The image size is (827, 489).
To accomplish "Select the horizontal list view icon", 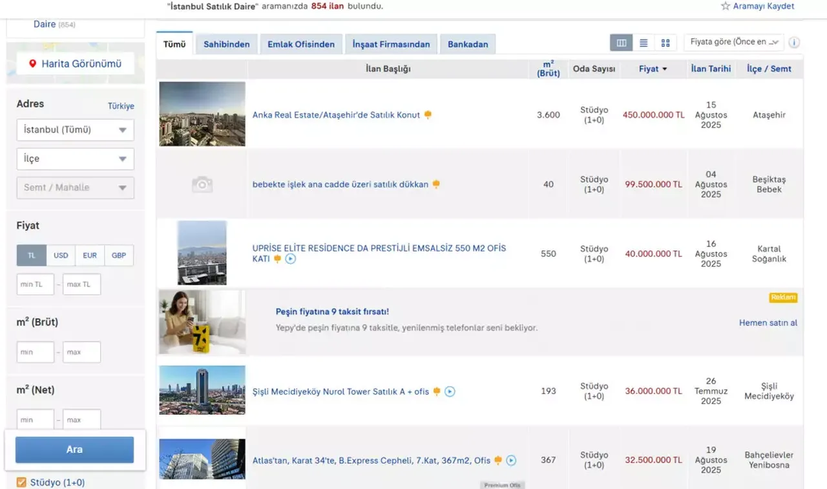I will 644,43.
